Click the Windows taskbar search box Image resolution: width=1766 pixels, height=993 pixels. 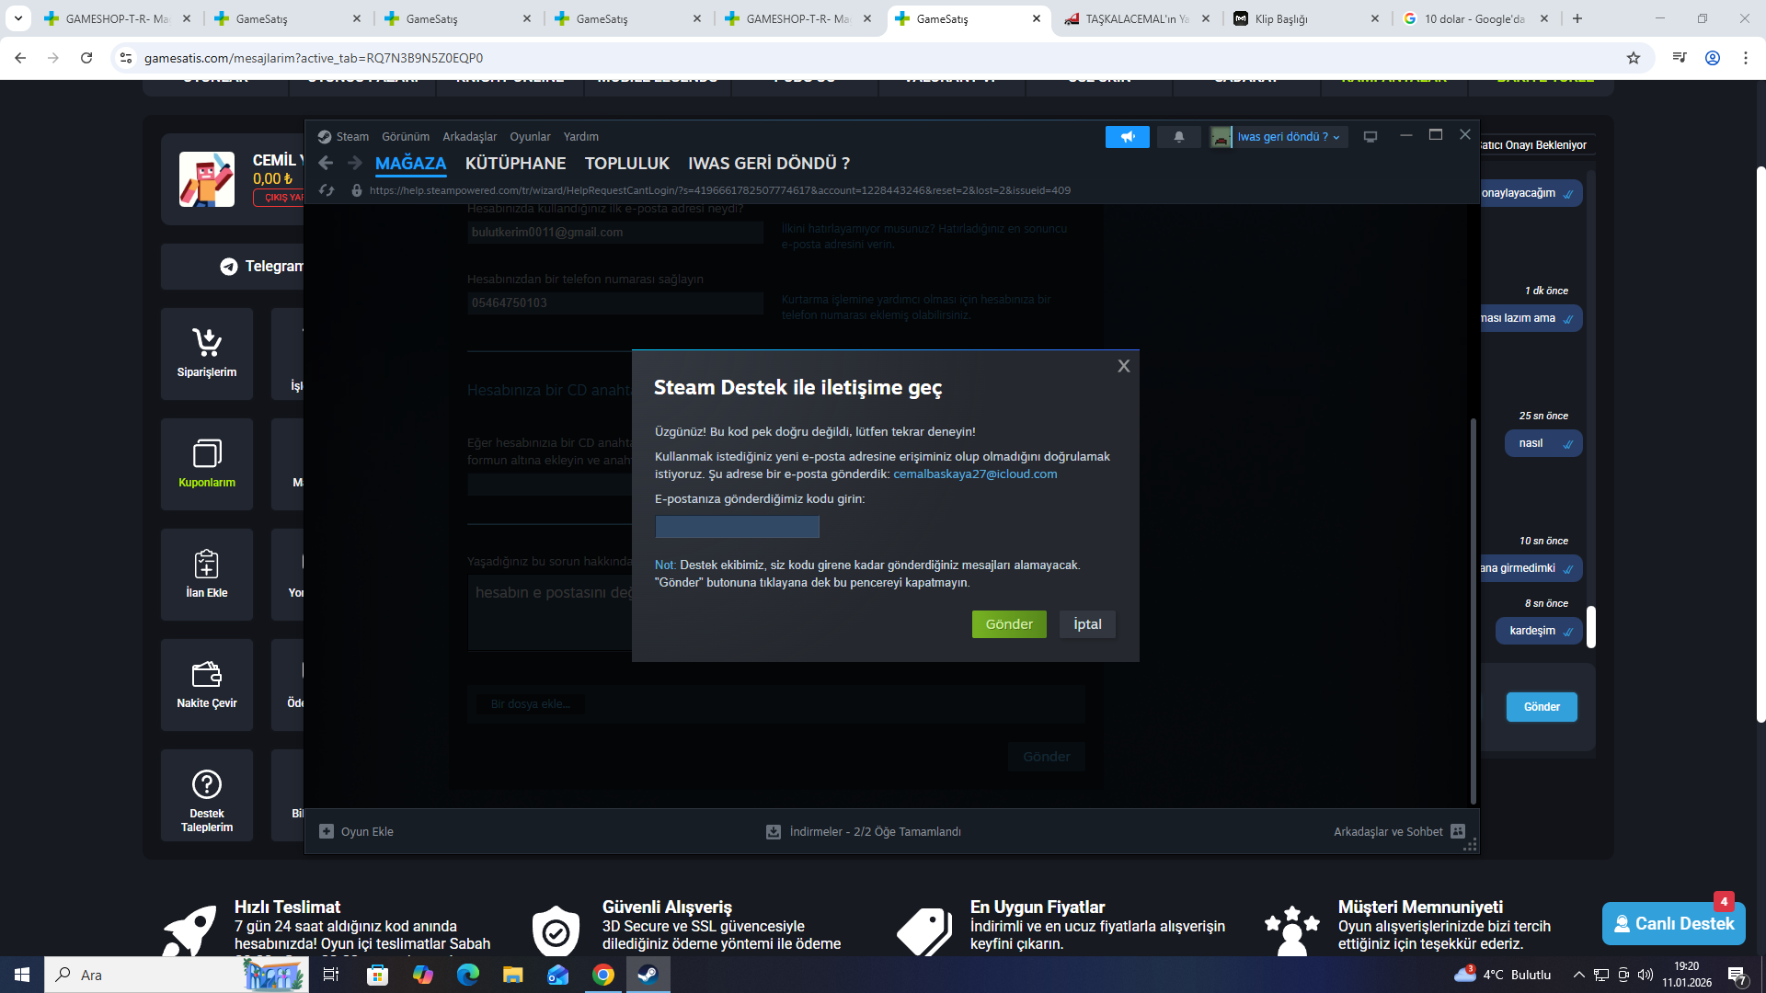click(x=177, y=975)
